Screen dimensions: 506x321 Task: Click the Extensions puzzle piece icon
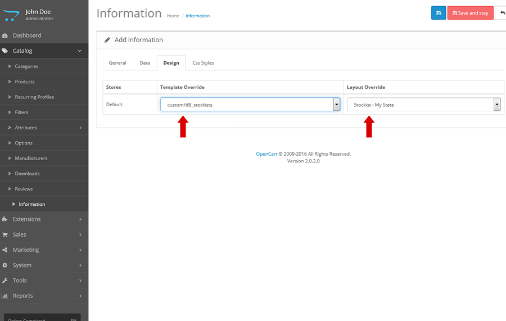coord(5,219)
